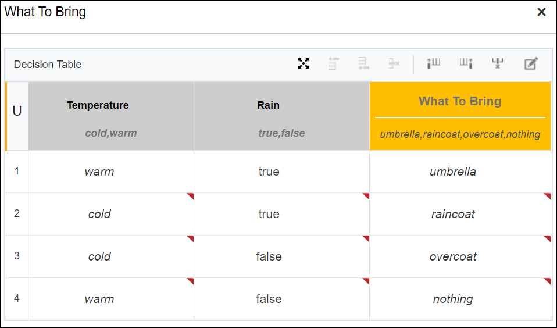The width and height of the screenshot is (557, 328).
Task: Click the What To Bring dialog title
Action: 45,12
